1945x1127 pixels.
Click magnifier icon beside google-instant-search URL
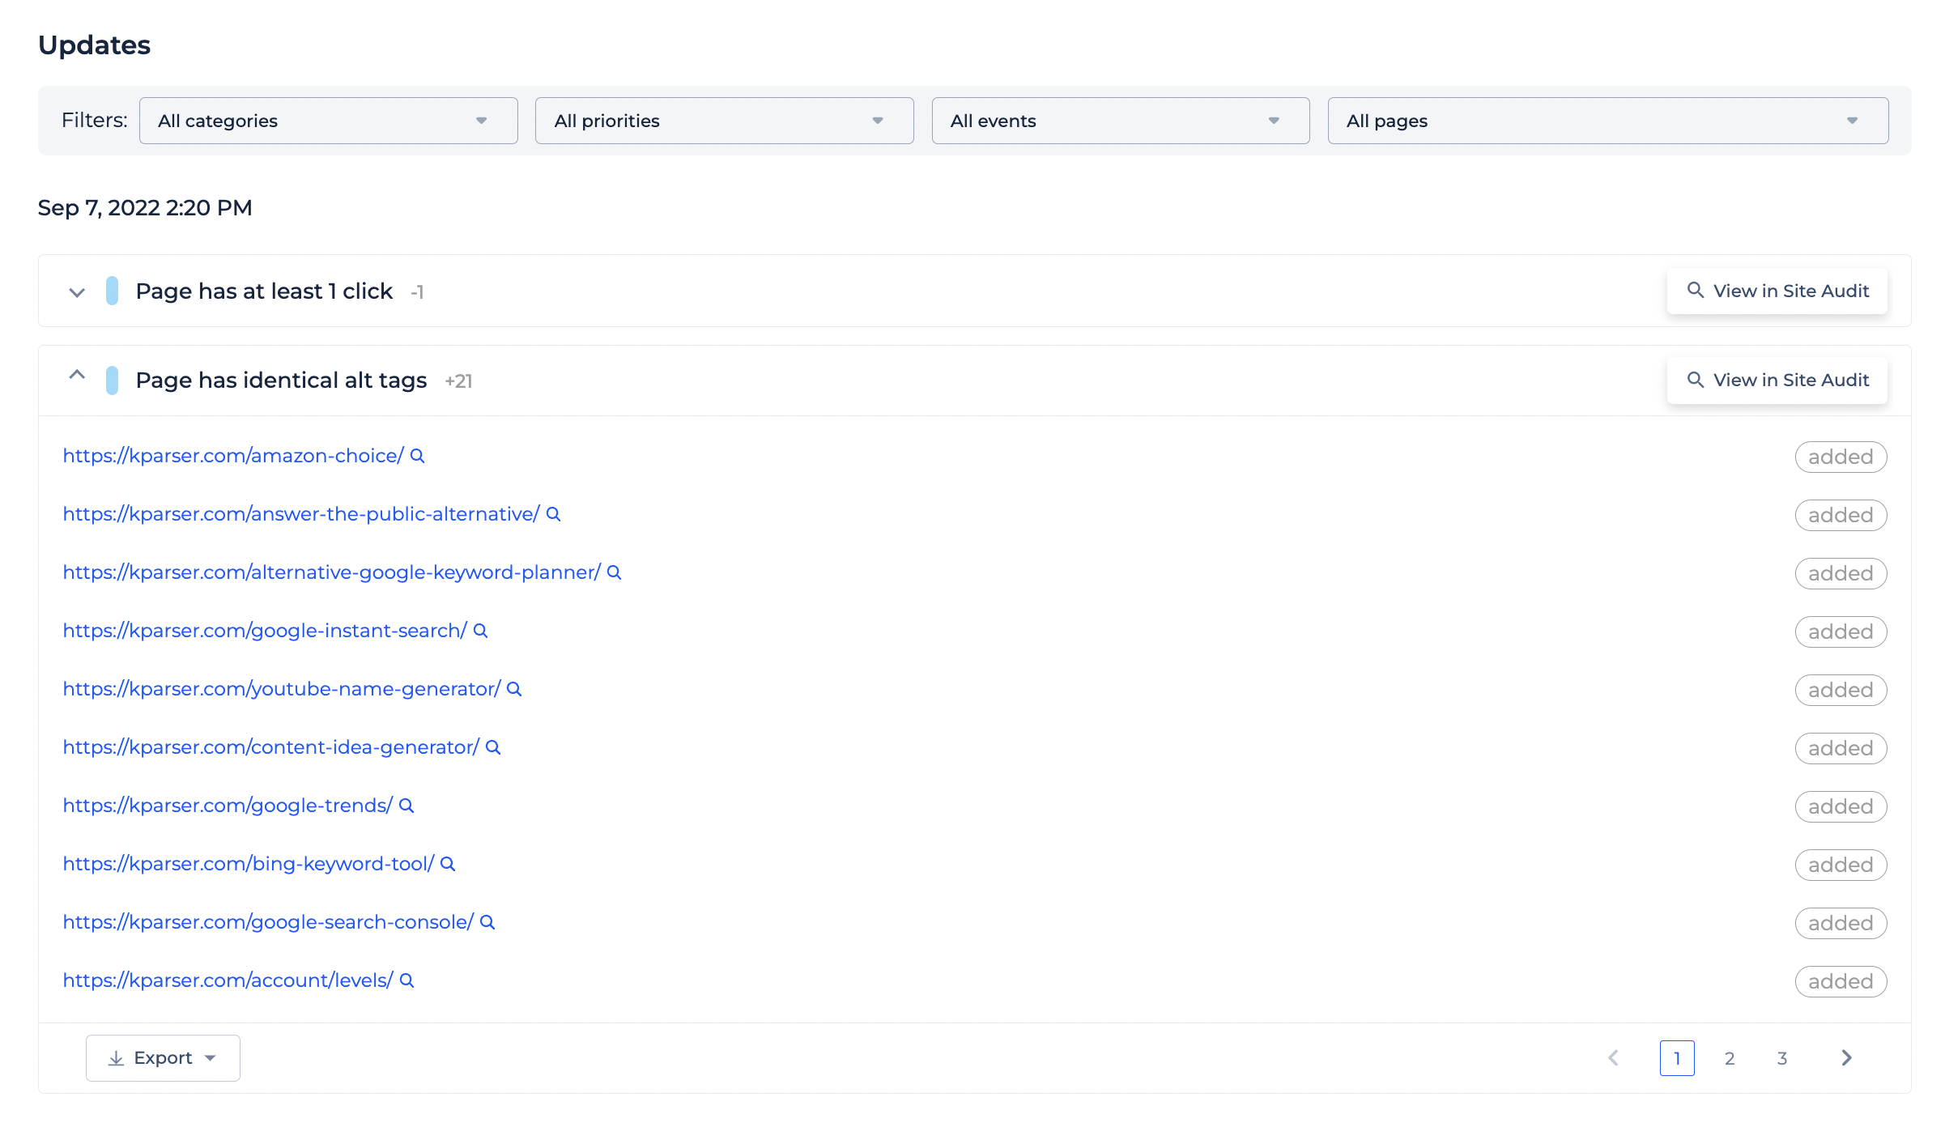[480, 631]
